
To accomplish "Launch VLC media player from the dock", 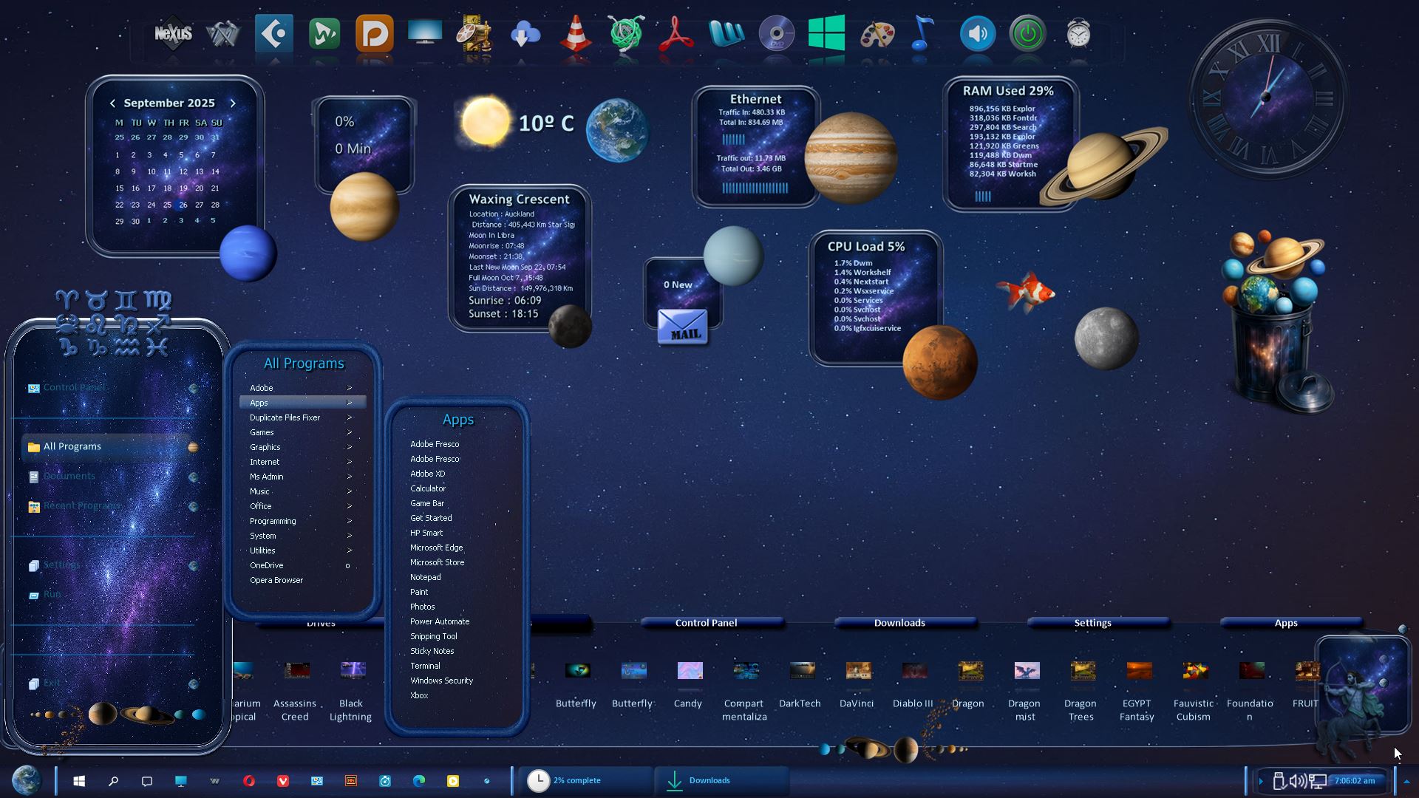I will 576,34.
